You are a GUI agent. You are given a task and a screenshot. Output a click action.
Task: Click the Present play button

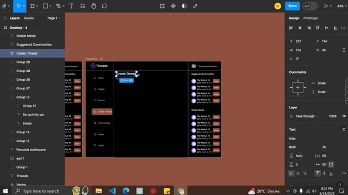click(326, 6)
